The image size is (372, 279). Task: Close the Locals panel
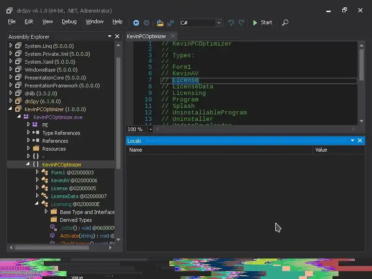click(360, 140)
